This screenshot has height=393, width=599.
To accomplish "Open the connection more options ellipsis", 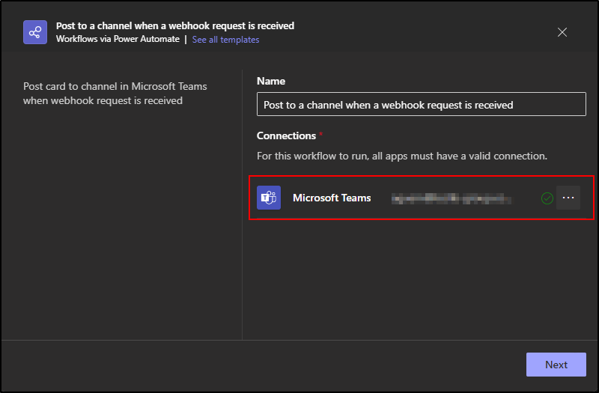I will [568, 198].
